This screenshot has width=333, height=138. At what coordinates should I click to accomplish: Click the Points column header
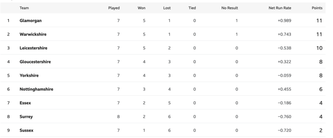click(317, 8)
